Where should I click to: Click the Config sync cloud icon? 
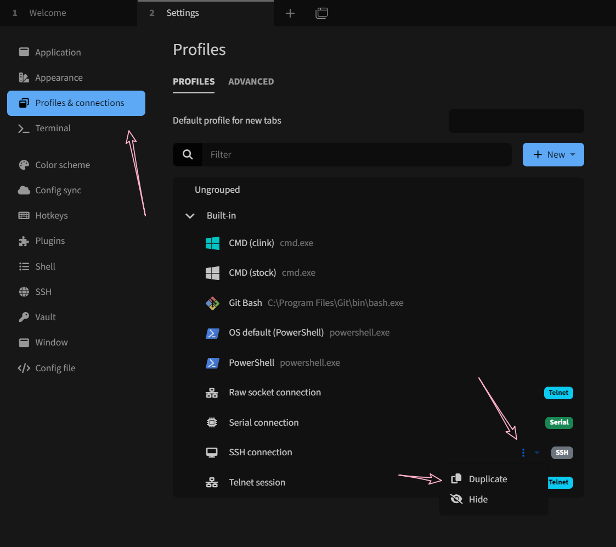pyautogui.click(x=24, y=190)
